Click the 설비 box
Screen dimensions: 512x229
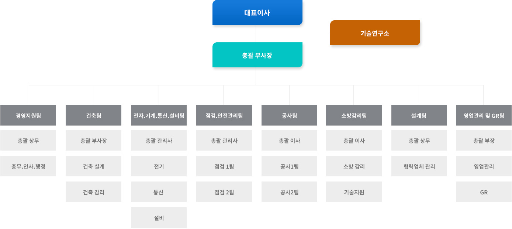click(159, 218)
